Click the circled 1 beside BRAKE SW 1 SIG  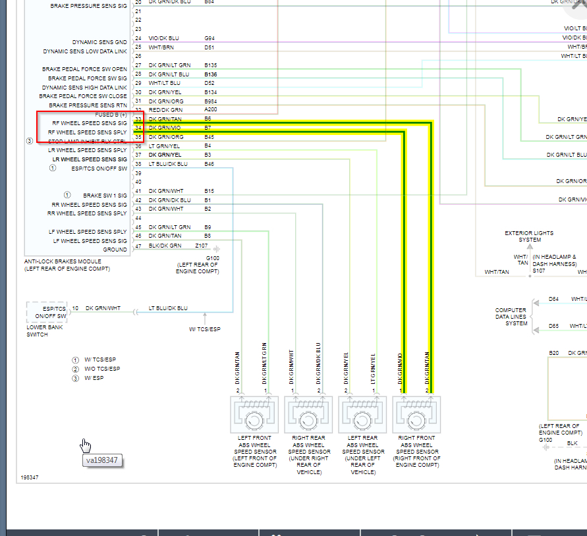67,195
